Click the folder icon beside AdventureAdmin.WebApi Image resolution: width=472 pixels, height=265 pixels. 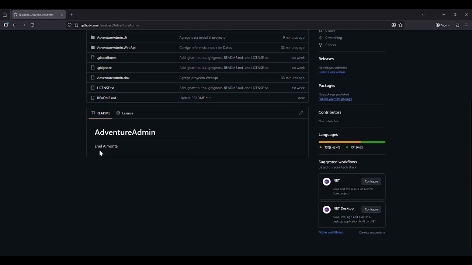(x=93, y=47)
